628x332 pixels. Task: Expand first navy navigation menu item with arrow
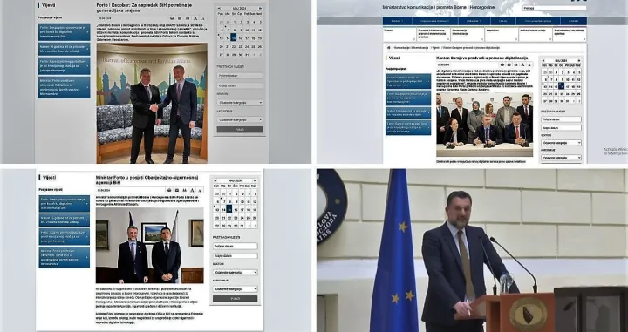point(398,21)
